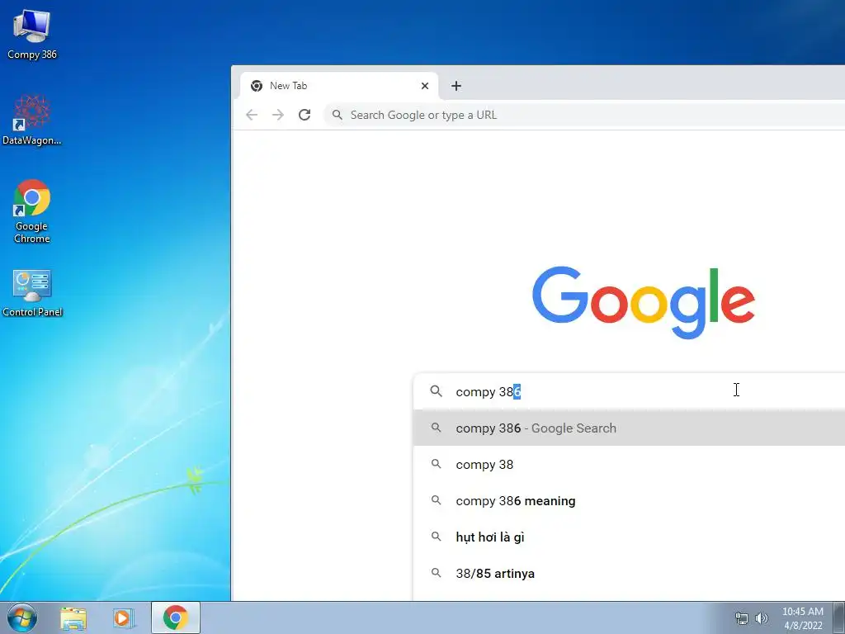
Task: Open the Compy 386 desktop icon
Action: click(x=32, y=34)
